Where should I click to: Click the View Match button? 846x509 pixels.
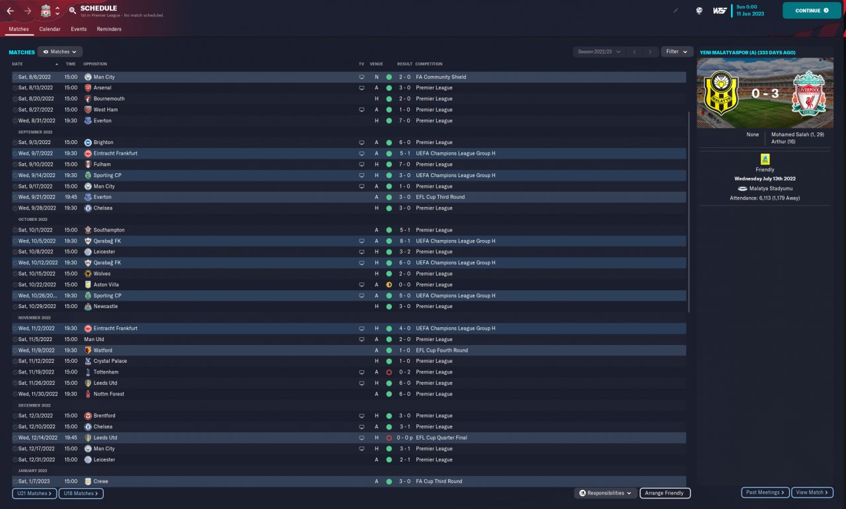click(812, 492)
